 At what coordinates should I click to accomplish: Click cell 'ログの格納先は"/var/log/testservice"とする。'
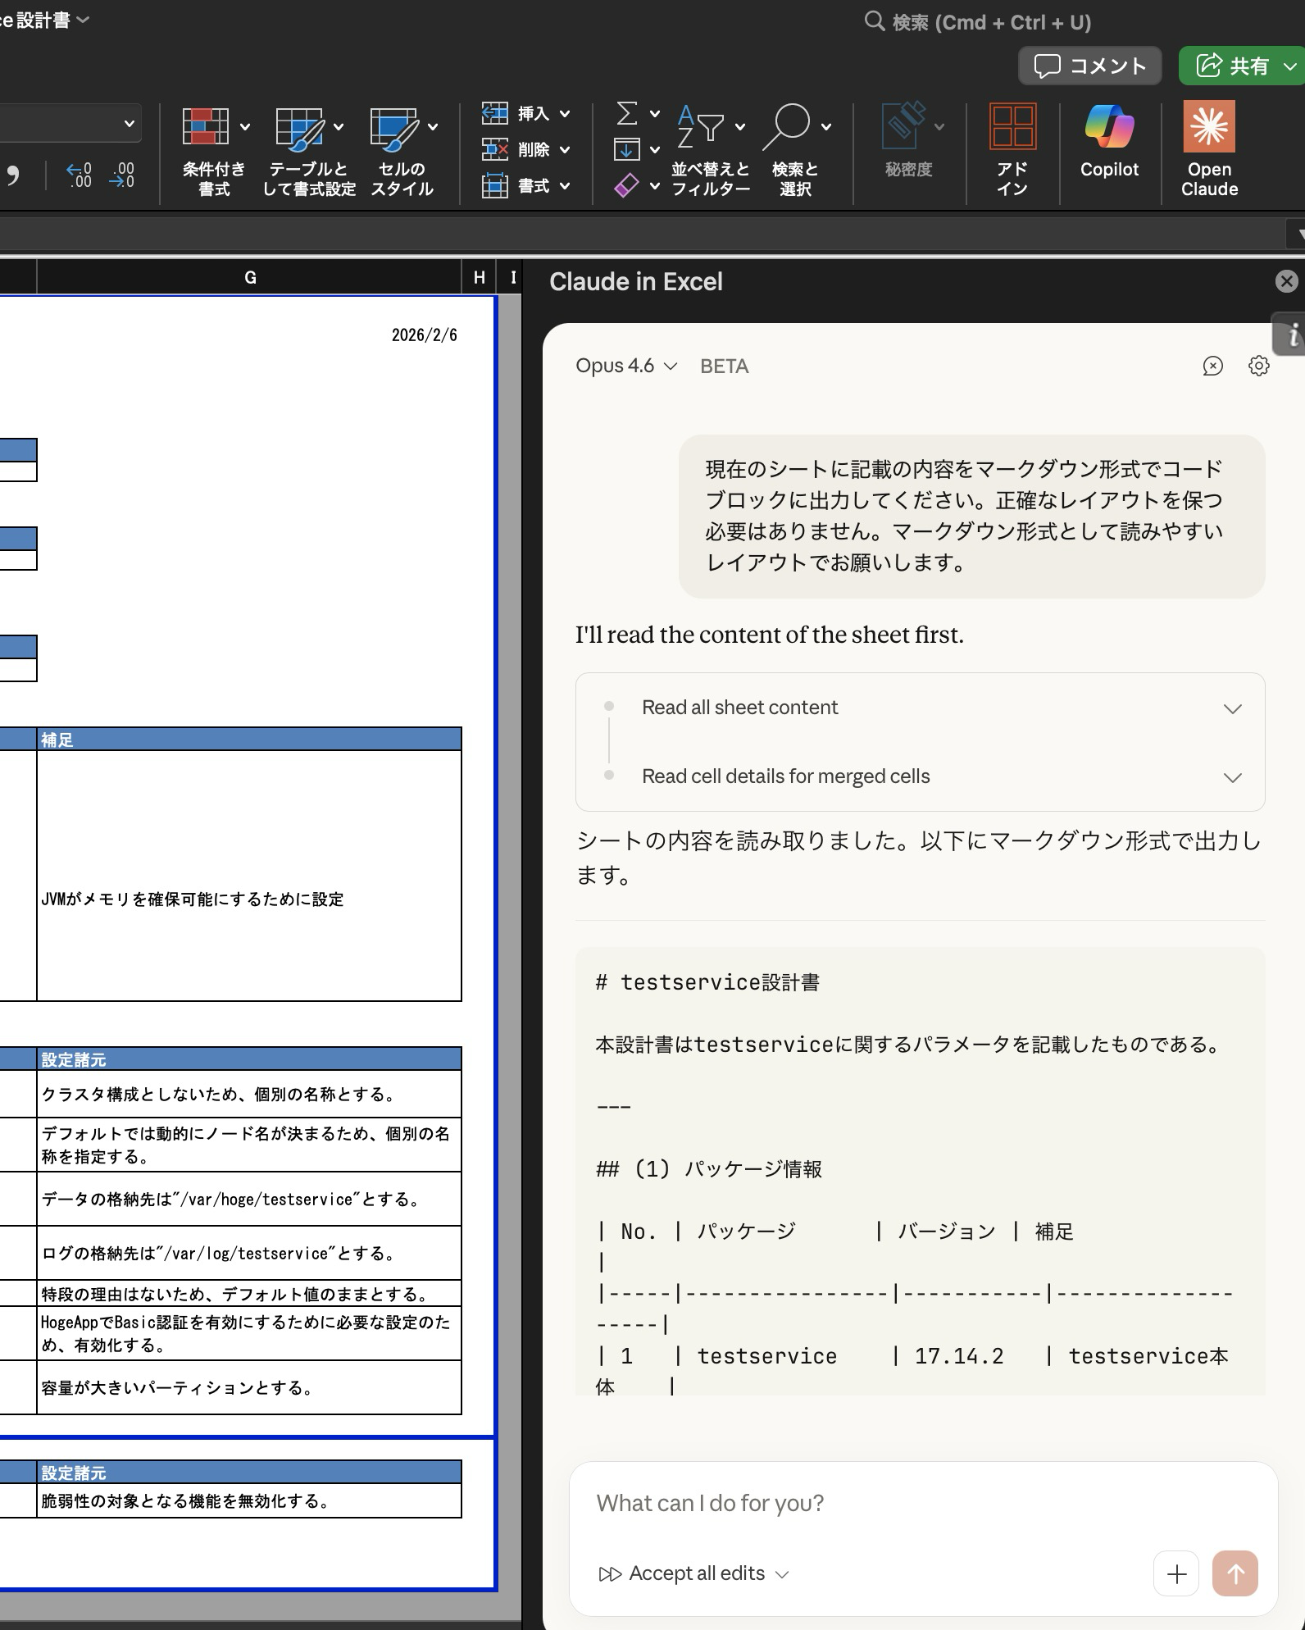click(x=249, y=1253)
